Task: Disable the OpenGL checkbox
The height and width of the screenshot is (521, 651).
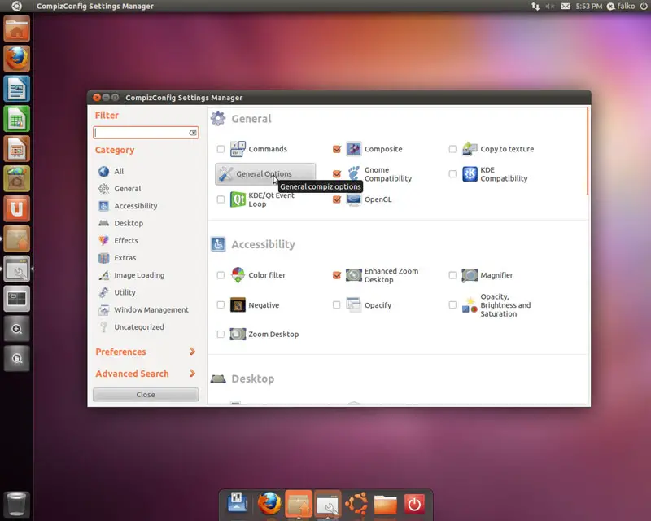Action: pyautogui.click(x=337, y=199)
